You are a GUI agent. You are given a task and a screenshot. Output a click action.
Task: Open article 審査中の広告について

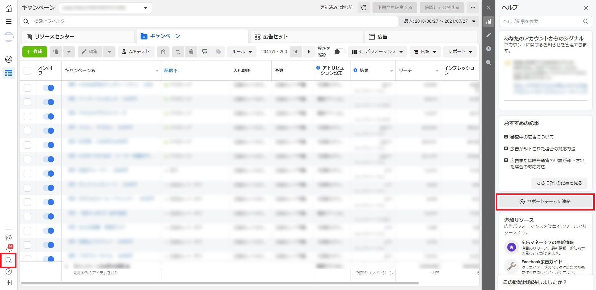coord(532,137)
